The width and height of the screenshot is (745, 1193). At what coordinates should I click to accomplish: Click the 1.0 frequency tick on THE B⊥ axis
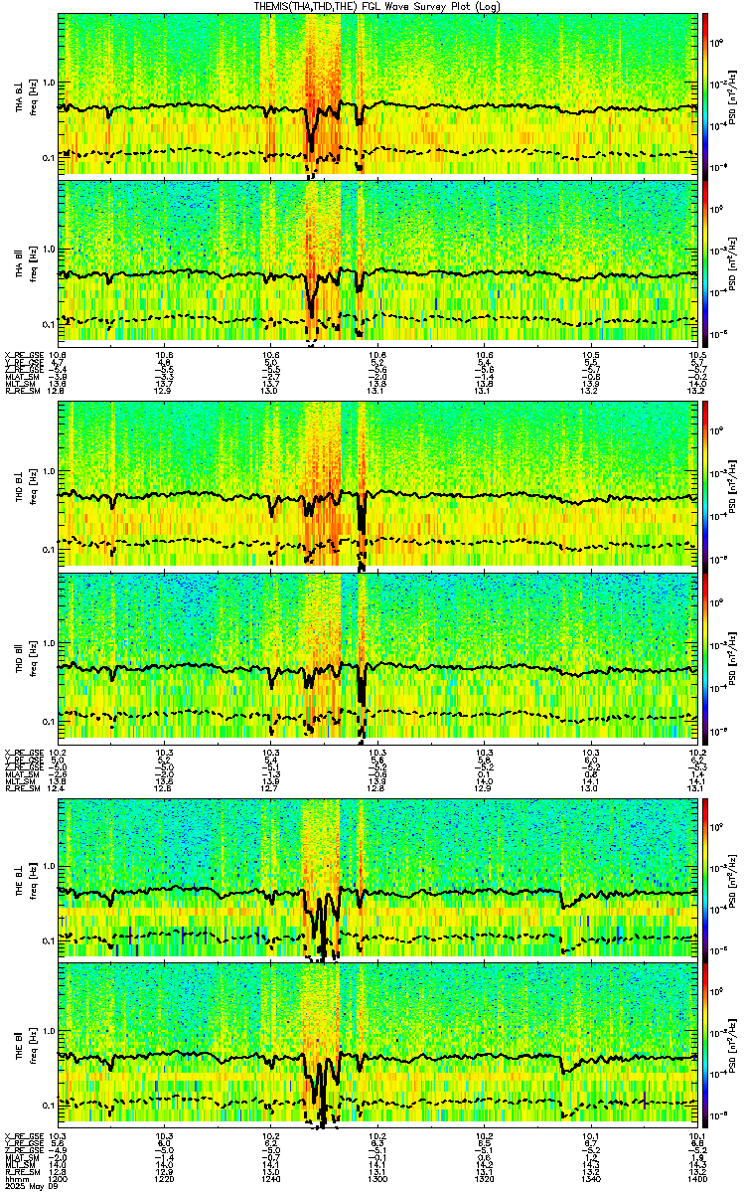click(x=49, y=864)
